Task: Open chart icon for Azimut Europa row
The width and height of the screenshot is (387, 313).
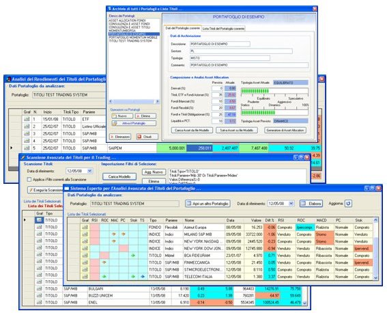Action: 85,228
